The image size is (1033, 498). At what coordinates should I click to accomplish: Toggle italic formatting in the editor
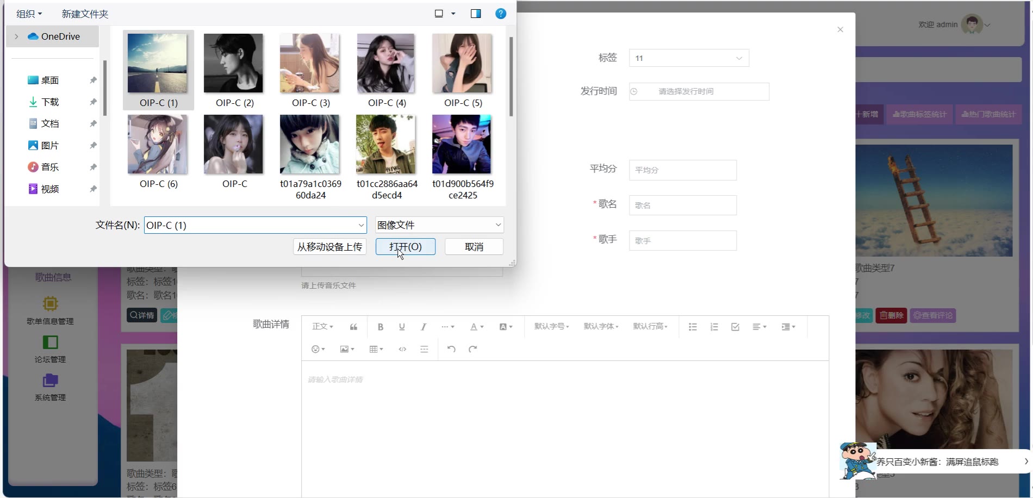click(423, 327)
